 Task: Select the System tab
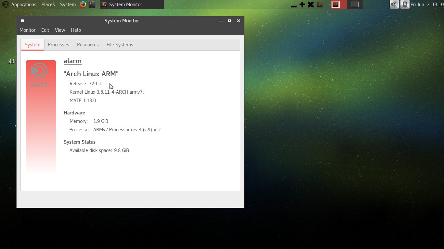point(33,45)
